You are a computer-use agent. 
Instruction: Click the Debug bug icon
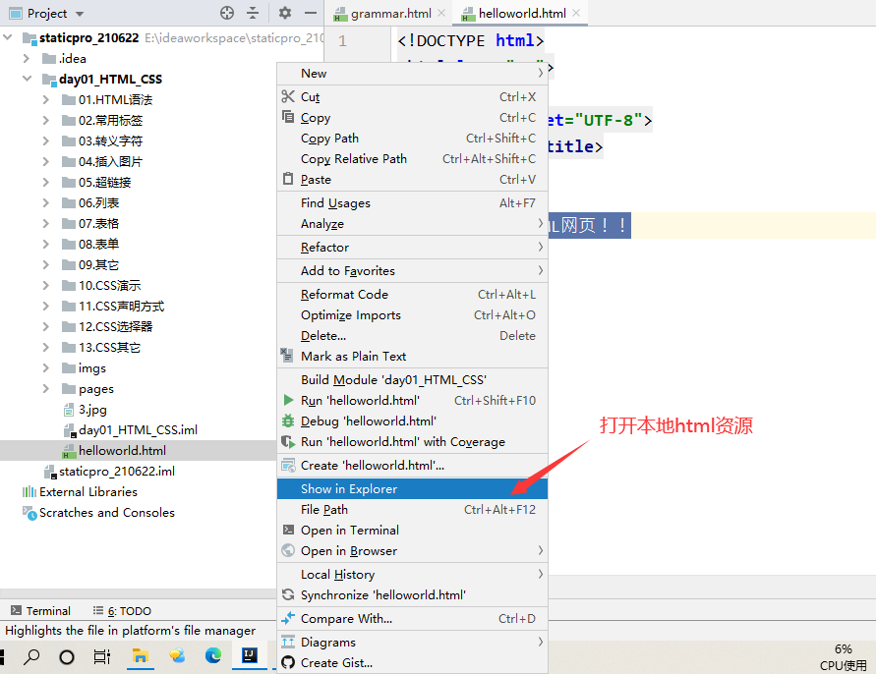288,421
